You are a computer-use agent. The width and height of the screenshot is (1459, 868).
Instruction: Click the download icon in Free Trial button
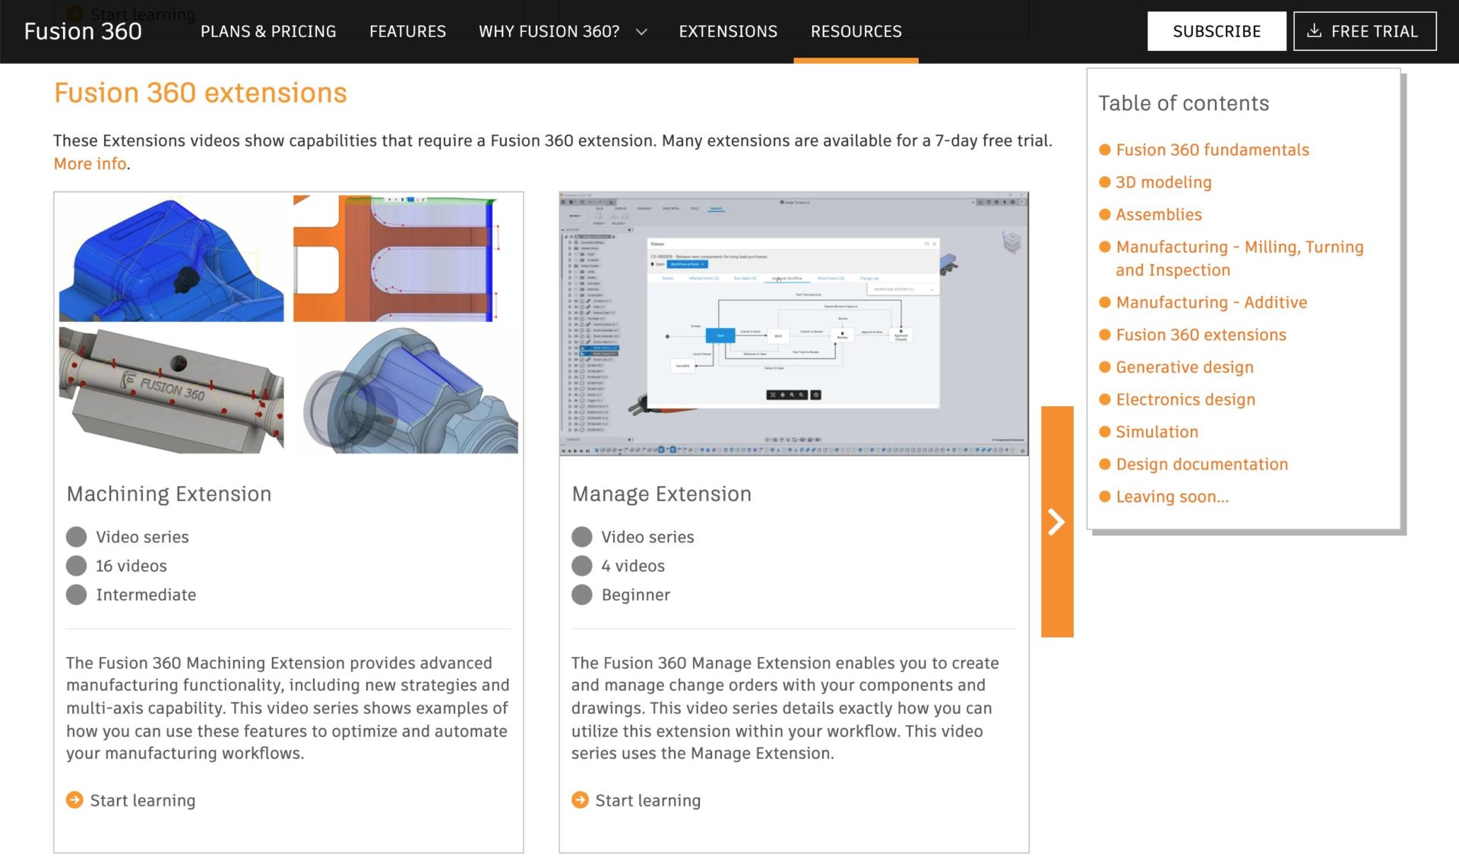[1314, 31]
